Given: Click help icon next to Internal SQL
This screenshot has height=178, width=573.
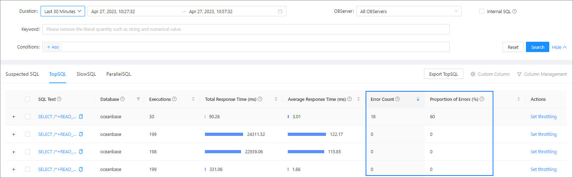Looking at the screenshot, I should point(515,11).
